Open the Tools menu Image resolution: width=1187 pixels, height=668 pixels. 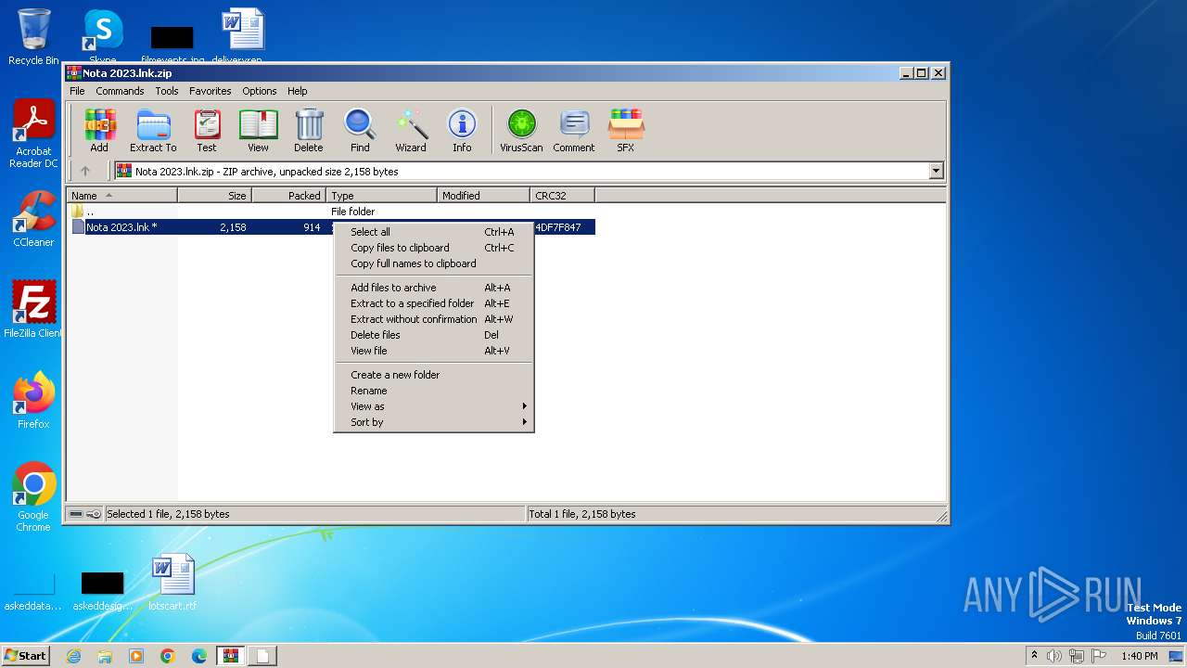click(167, 91)
